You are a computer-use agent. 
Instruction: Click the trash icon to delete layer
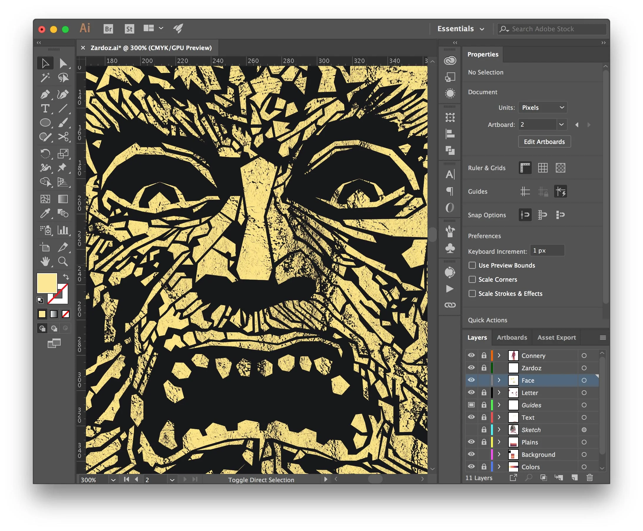(589, 477)
